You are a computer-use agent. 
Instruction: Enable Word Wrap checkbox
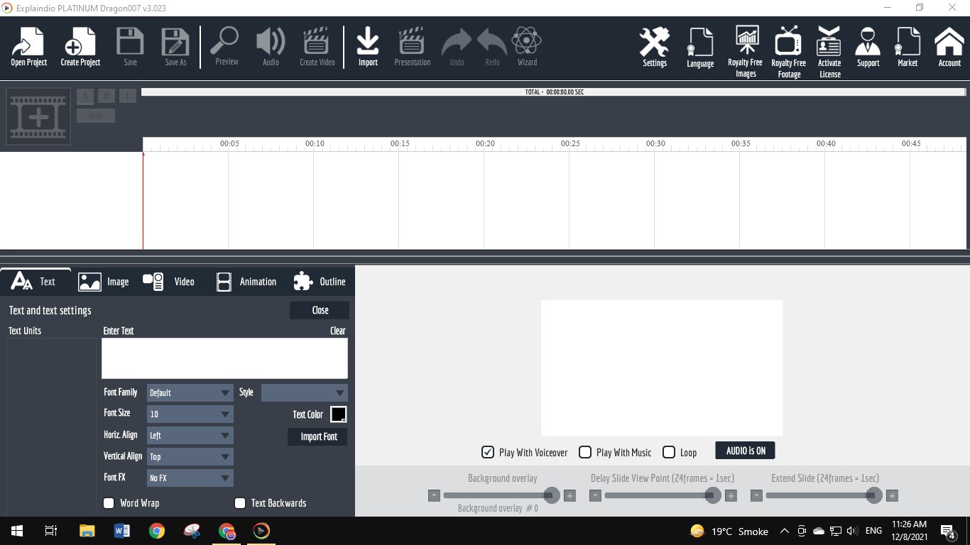click(109, 503)
